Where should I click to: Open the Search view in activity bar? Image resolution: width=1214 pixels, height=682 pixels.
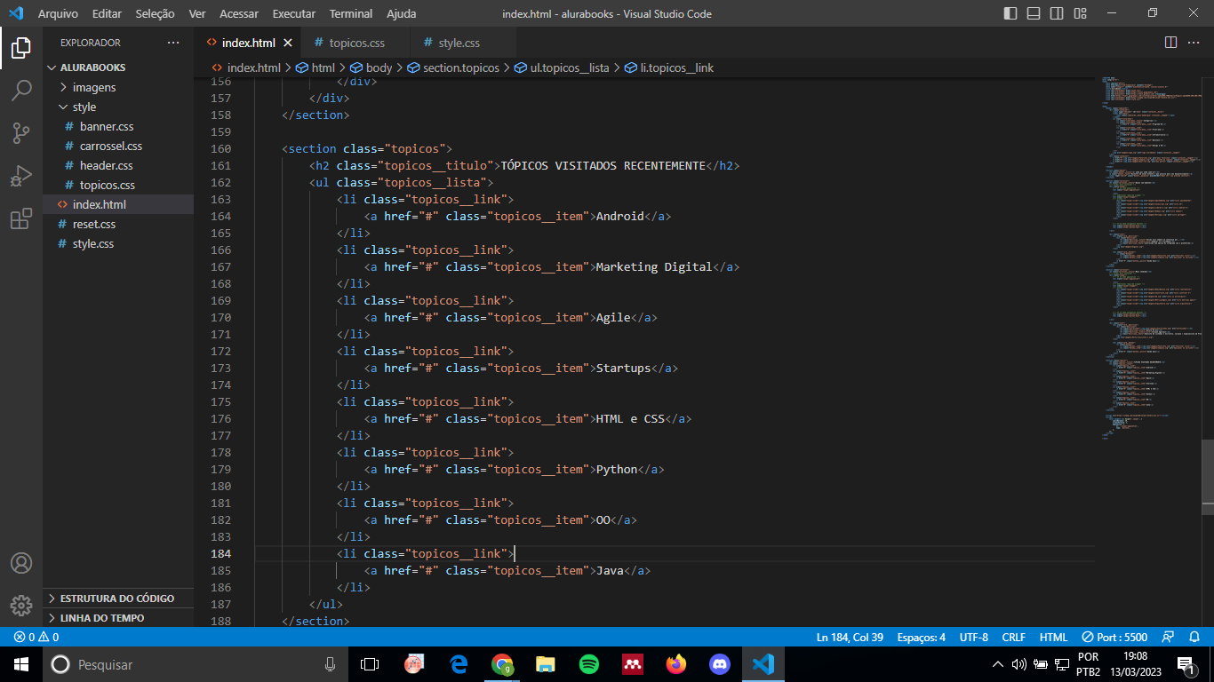pos(21,91)
